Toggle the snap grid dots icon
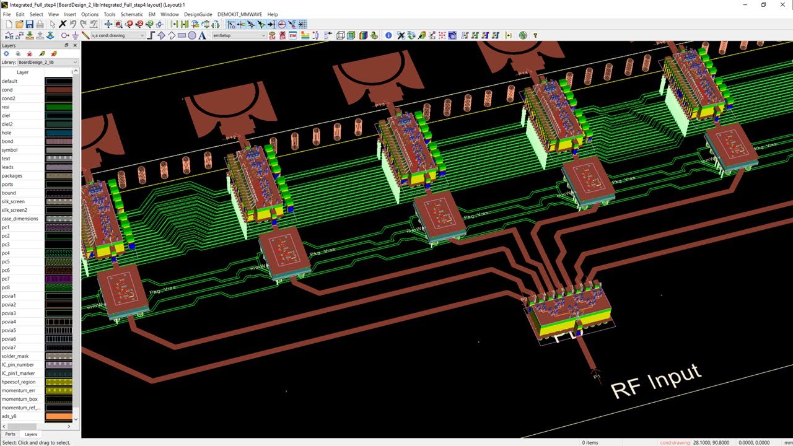Image resolution: width=793 pixels, height=446 pixels. (302, 24)
